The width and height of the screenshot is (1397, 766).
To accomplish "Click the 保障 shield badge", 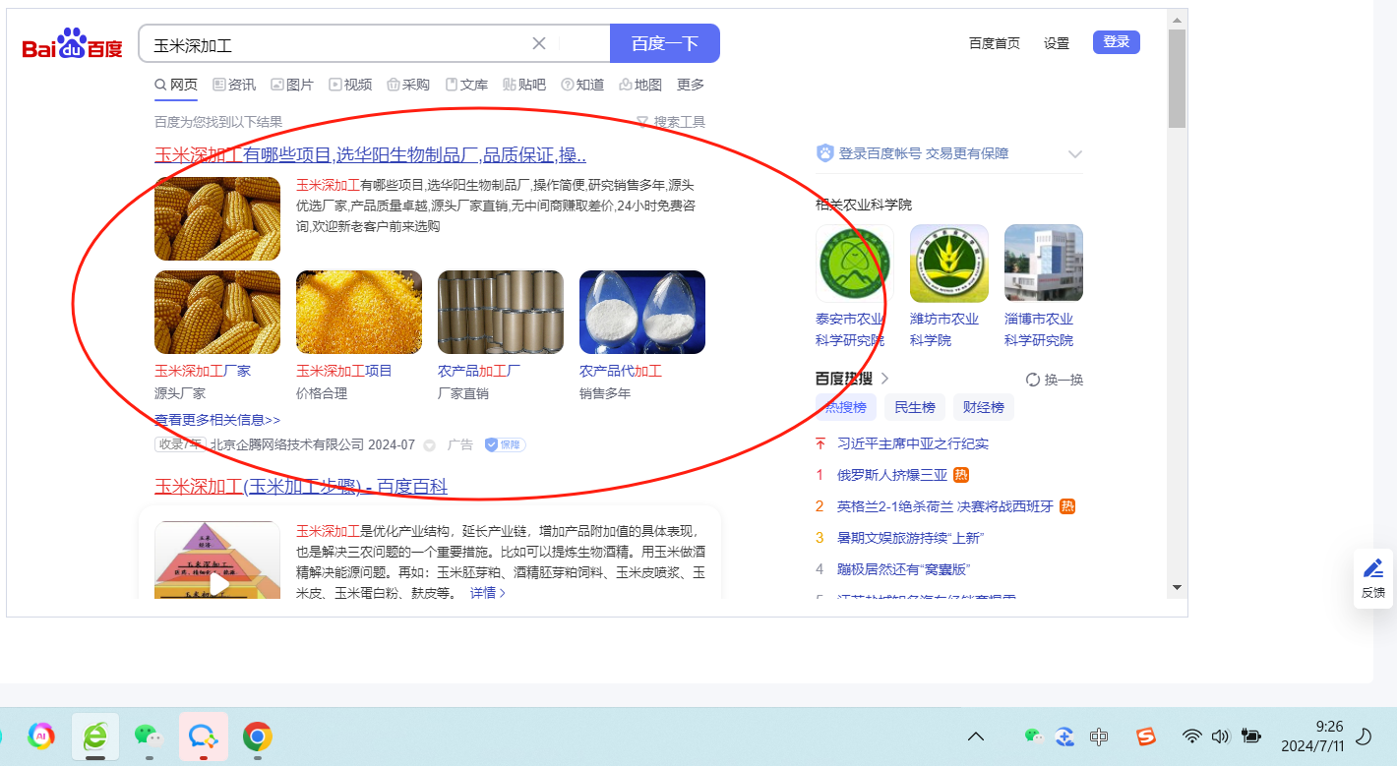I will tap(505, 445).
